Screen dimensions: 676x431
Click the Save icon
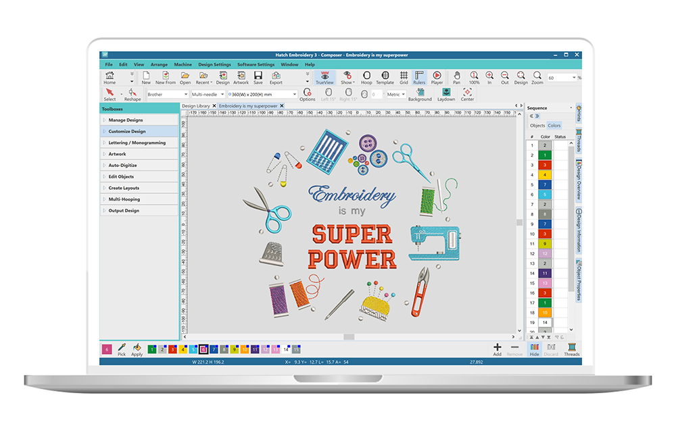click(x=258, y=77)
